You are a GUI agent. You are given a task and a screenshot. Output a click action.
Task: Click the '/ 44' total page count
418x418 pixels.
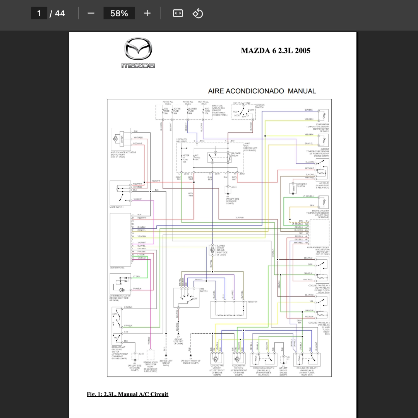click(57, 13)
